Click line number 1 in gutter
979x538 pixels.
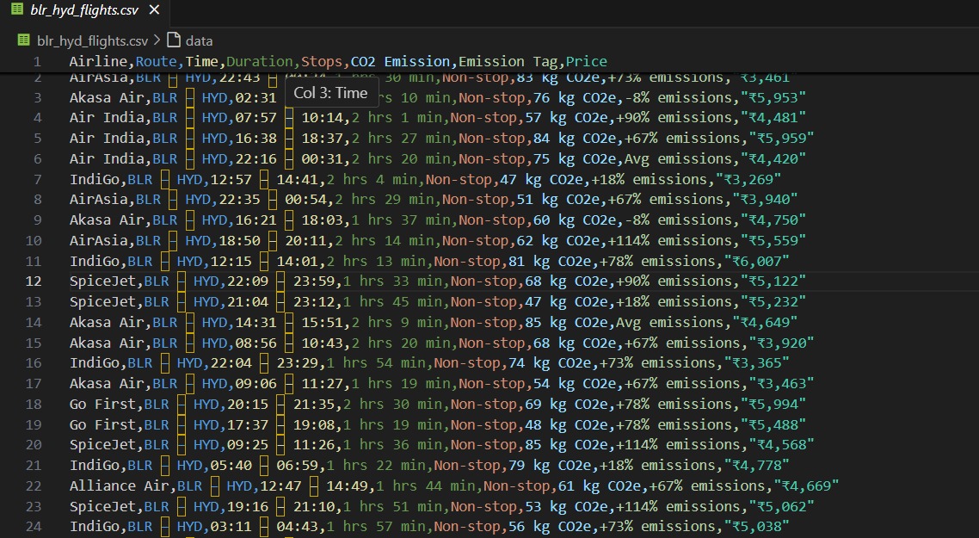37,61
